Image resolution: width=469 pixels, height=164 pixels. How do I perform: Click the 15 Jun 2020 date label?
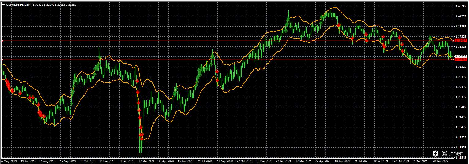coord(186,161)
